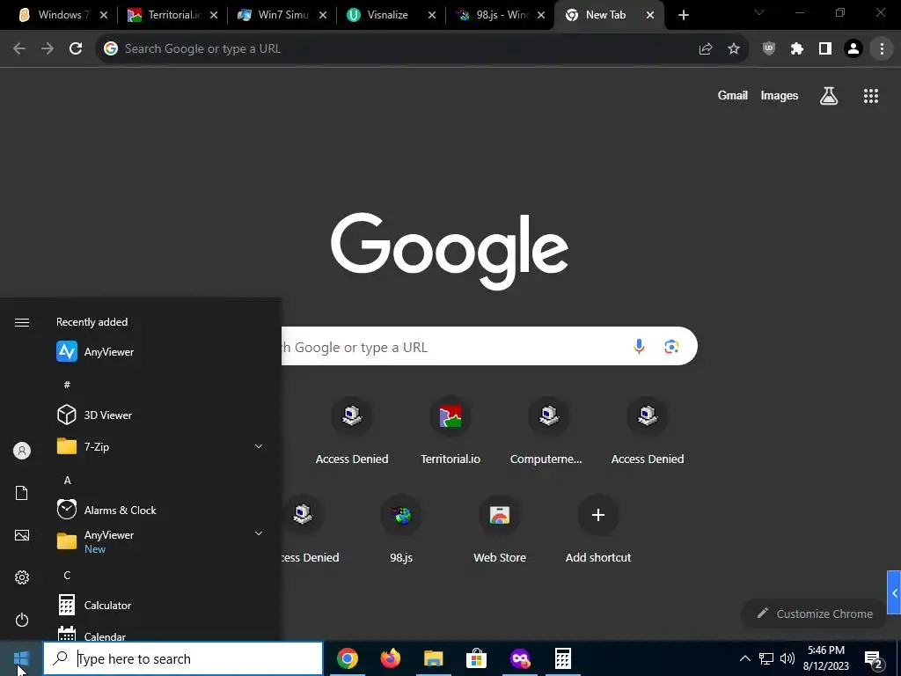Open Calculator from the taskbar
Screen dimensions: 901x676
click(x=562, y=658)
